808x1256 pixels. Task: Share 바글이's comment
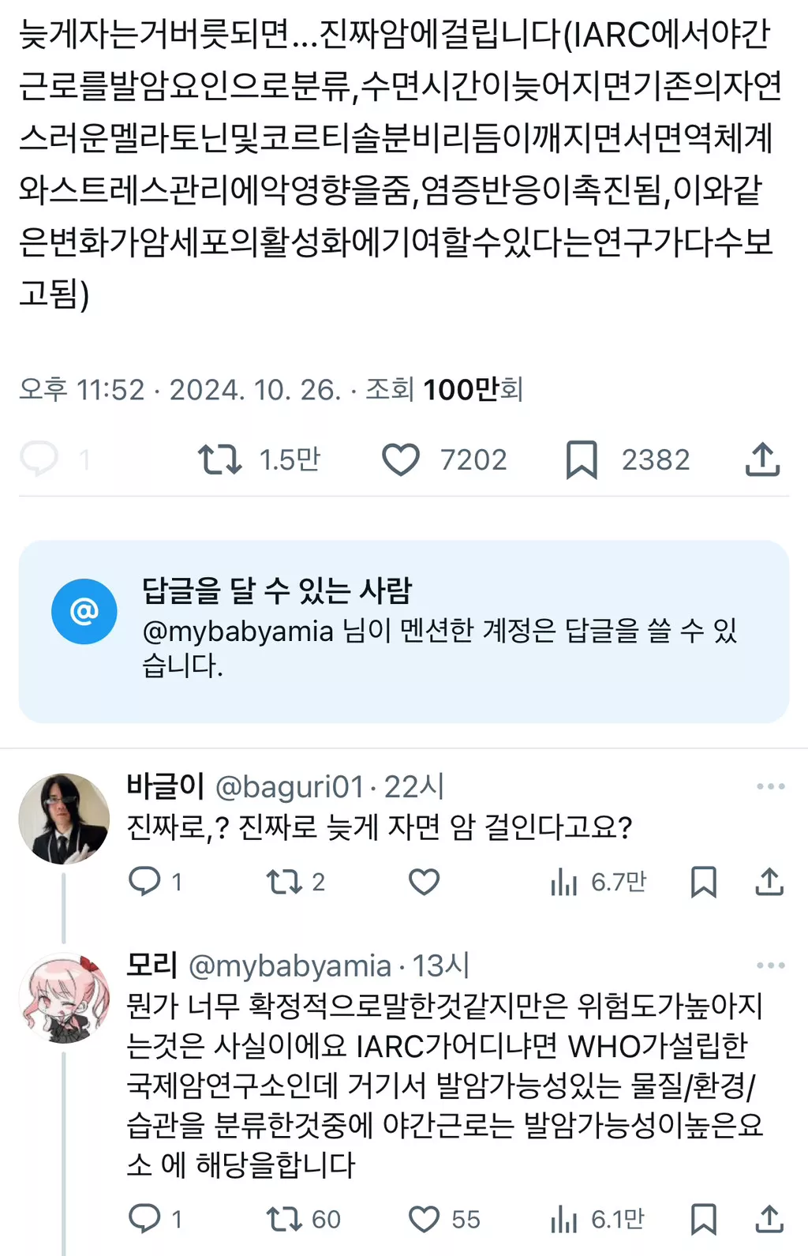coord(769,881)
